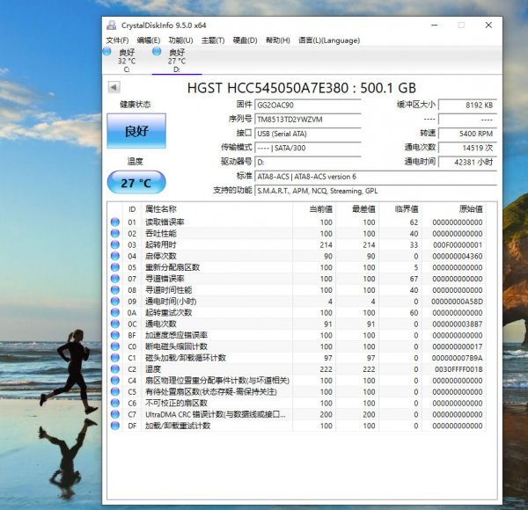
Task: Click status orb of attribute 02 吞吐性能
Action: coord(115,234)
